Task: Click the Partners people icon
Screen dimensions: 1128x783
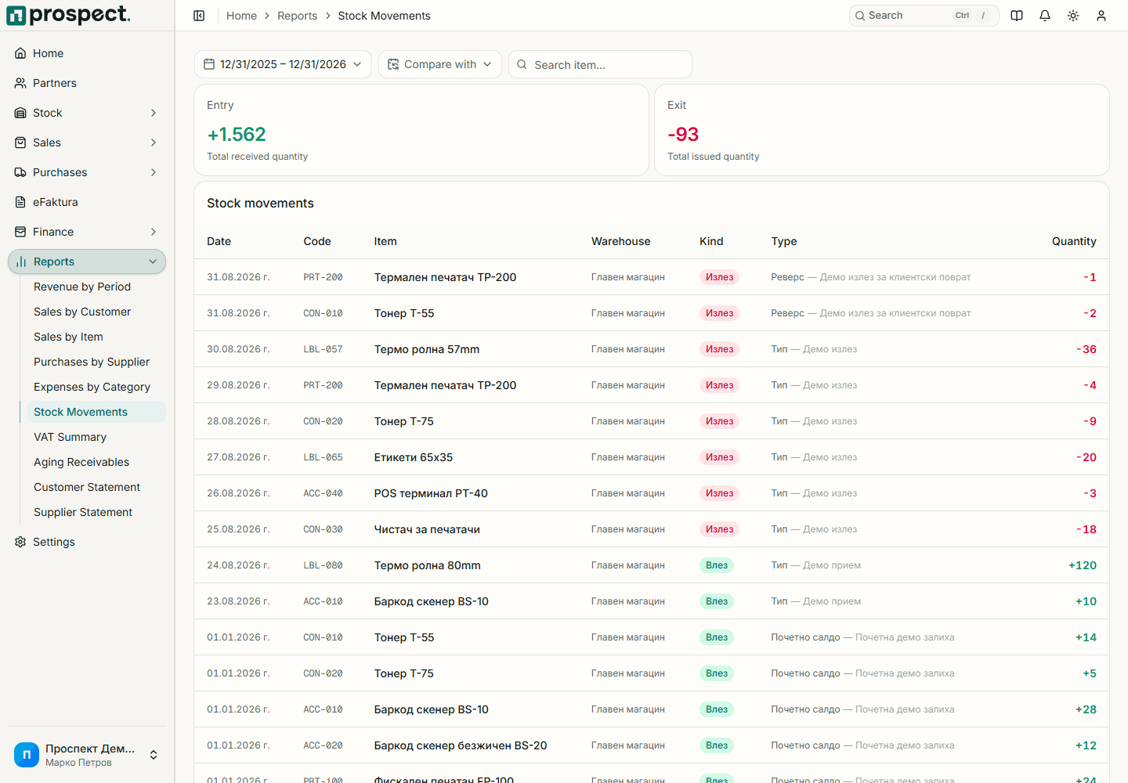Action: point(20,83)
